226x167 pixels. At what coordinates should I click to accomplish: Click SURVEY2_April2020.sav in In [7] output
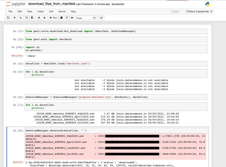(64, 117)
